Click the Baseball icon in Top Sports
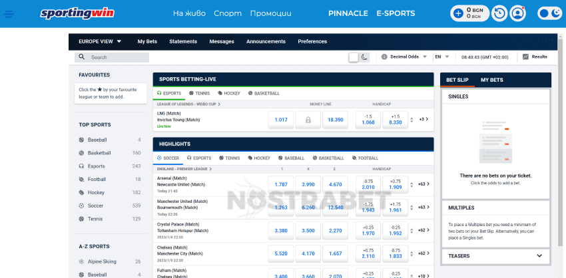Screen dimensions: 566x278 [x=81, y=140]
